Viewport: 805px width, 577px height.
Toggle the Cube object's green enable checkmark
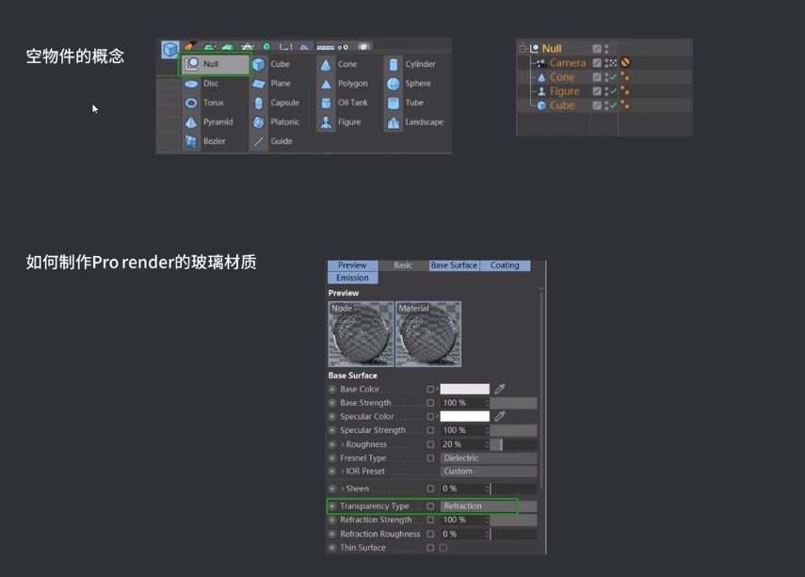[613, 105]
